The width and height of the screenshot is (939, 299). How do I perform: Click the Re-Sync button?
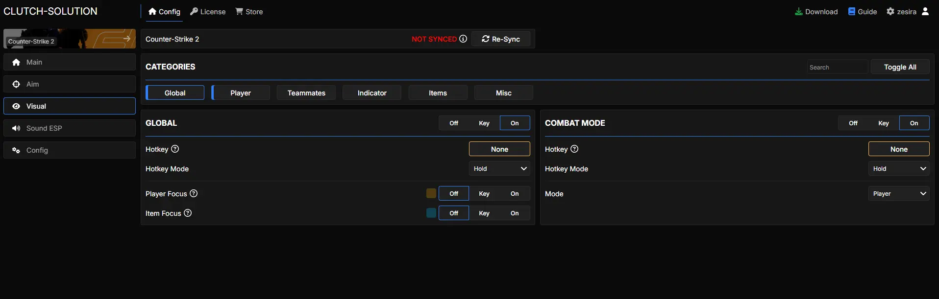point(500,39)
